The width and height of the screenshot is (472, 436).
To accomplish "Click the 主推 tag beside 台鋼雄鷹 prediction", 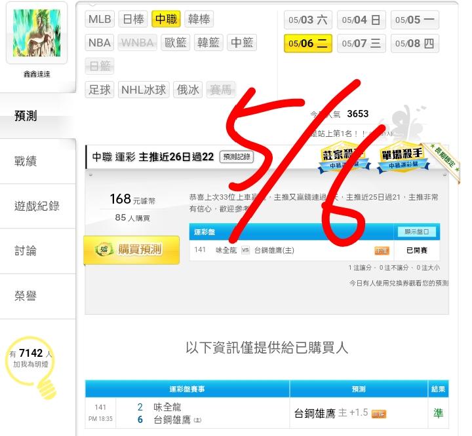I will pyautogui.click(x=379, y=414).
